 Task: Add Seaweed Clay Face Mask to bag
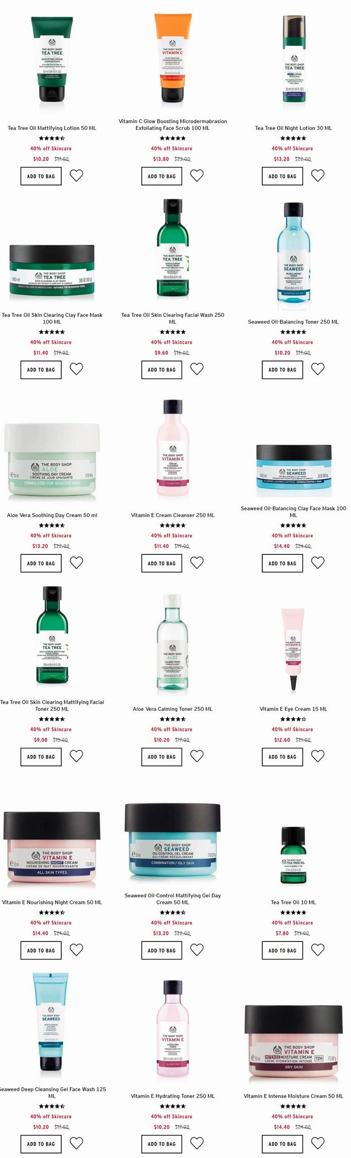(282, 563)
